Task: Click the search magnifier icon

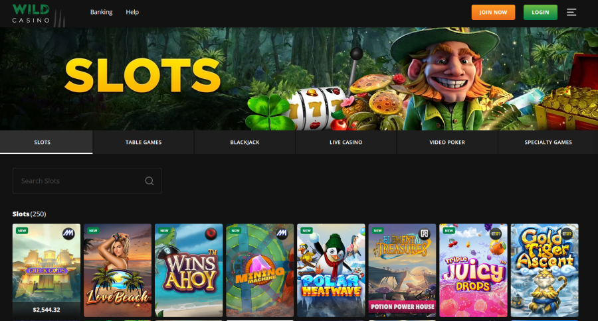Action: [x=149, y=181]
